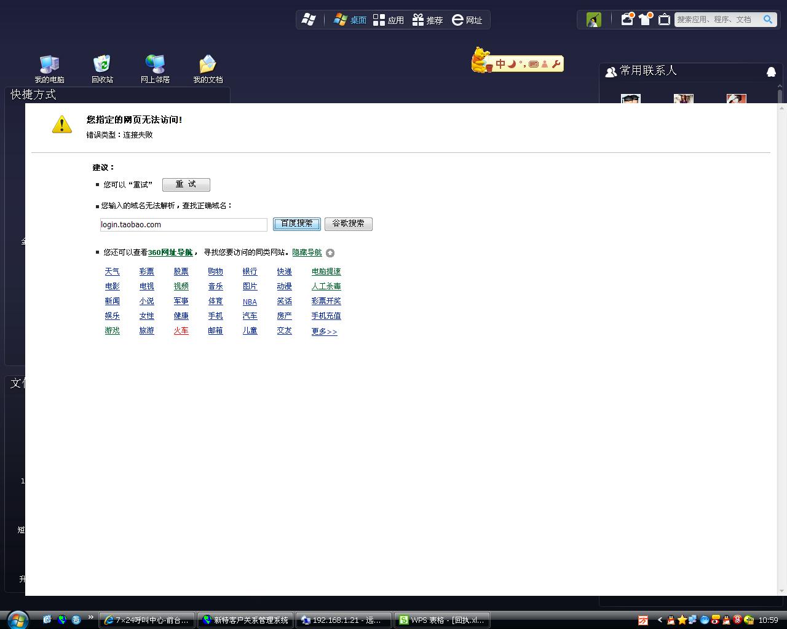Expand hidden tray icons arrow
This screenshot has width=787, height=629.
660,620
